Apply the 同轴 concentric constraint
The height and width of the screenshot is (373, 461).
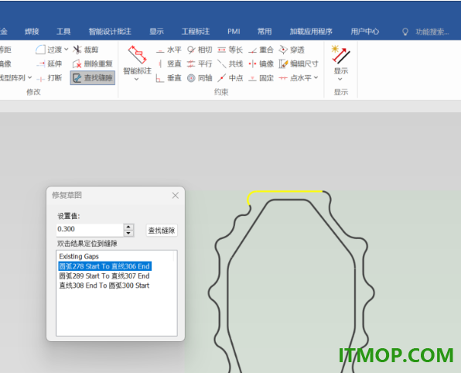(x=200, y=78)
